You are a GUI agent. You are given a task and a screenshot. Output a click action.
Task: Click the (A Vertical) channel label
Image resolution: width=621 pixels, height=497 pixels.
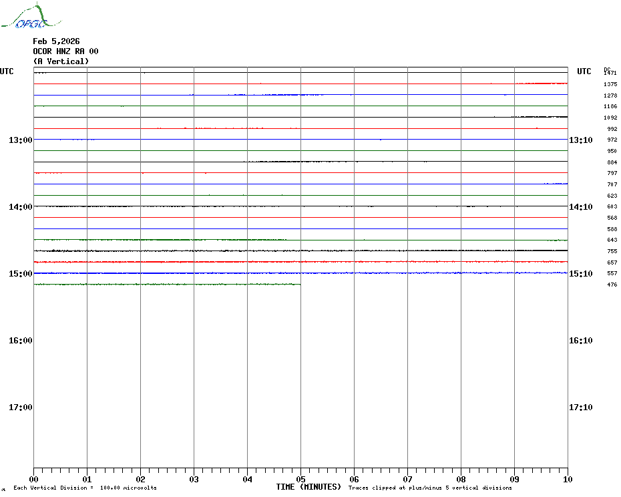[x=61, y=61]
